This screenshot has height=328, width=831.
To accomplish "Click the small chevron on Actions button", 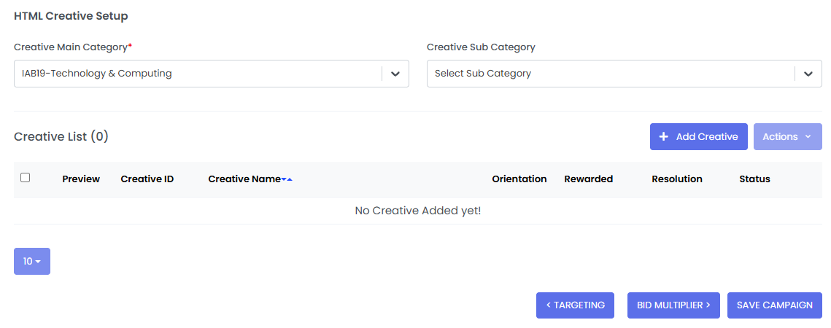I will (808, 137).
